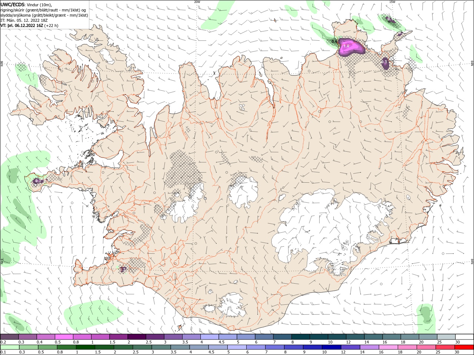Click the small purple patch on Reykjanes peninsula
This screenshot has height=355, width=474.
coord(123,270)
